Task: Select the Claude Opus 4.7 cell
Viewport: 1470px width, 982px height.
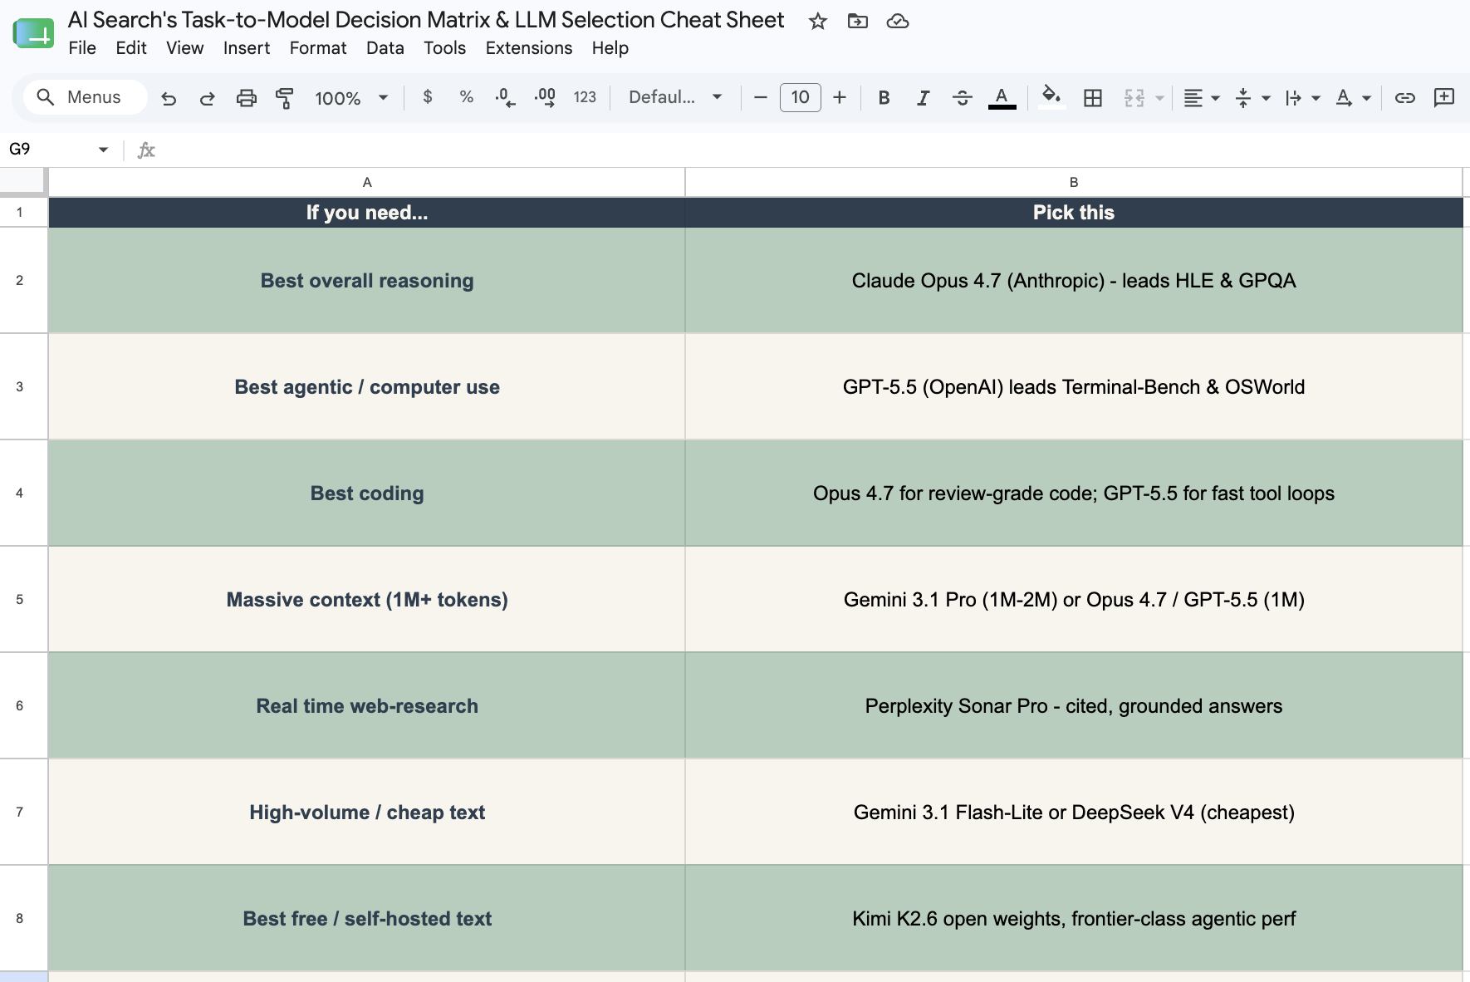Action: [1074, 280]
